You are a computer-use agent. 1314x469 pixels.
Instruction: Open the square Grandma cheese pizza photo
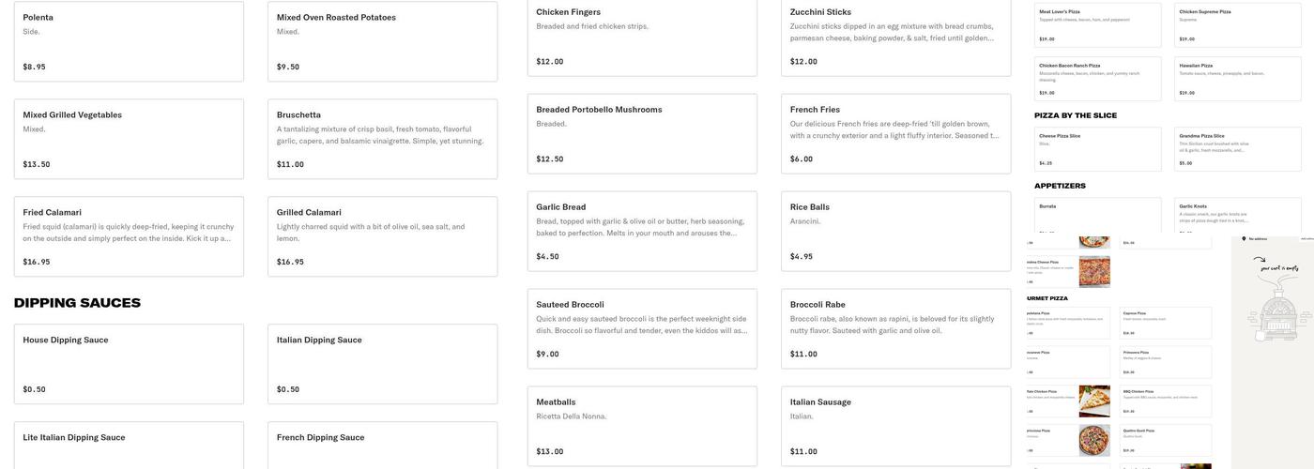point(1094,272)
